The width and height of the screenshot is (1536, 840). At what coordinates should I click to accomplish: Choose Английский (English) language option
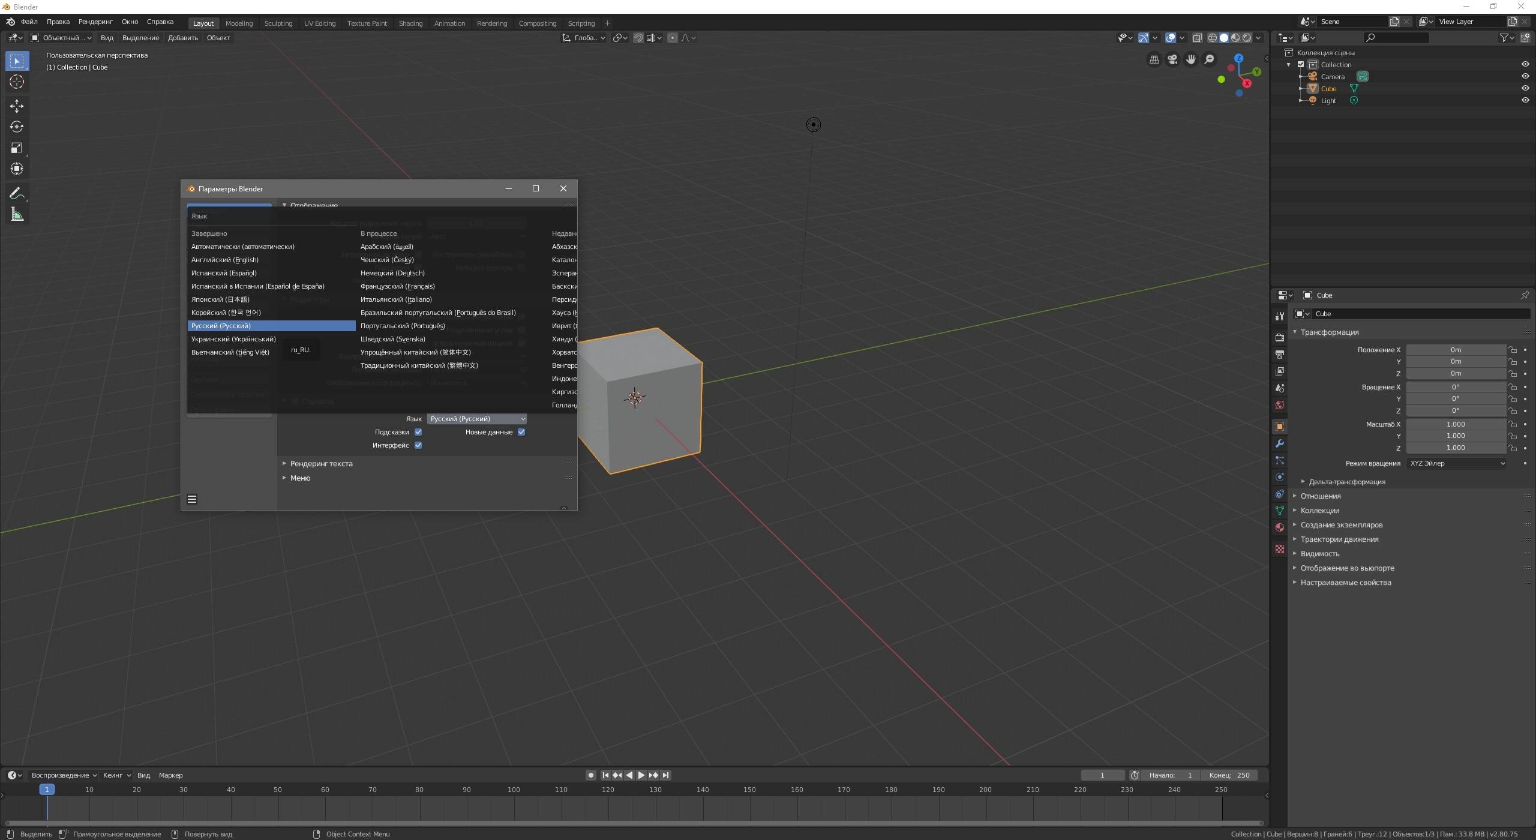271,260
